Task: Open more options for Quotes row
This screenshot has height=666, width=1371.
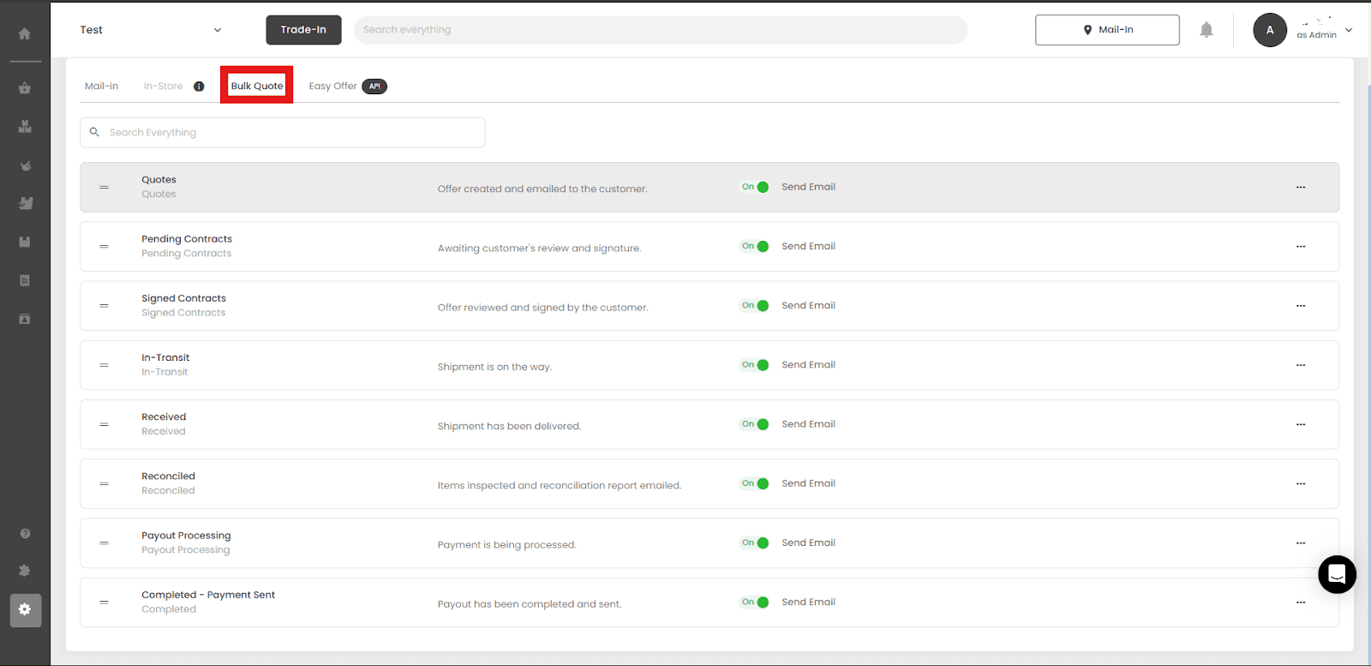Action: pos(1301,187)
